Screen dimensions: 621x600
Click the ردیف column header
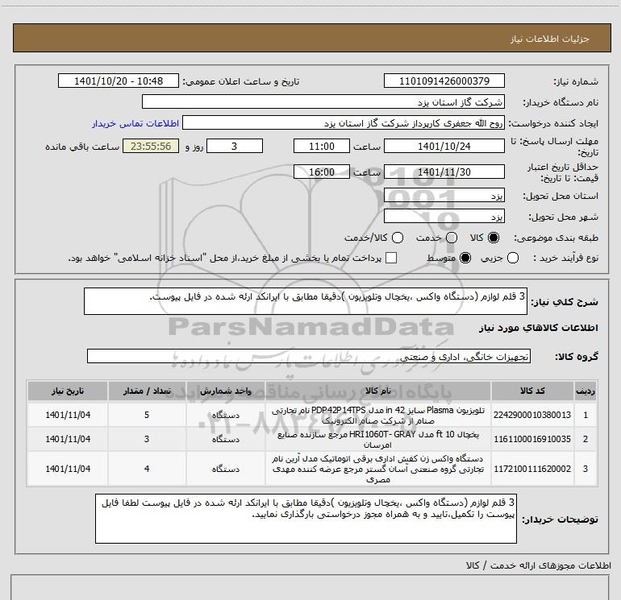[x=586, y=391]
